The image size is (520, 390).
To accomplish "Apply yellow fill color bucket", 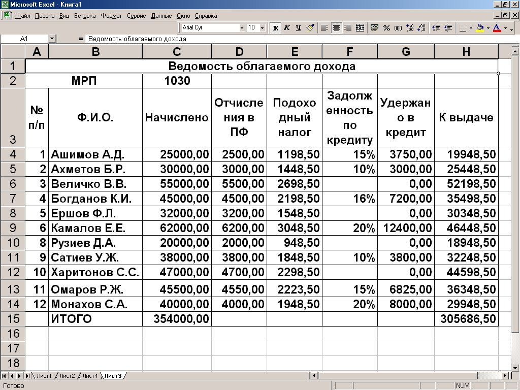I will 480,28.
